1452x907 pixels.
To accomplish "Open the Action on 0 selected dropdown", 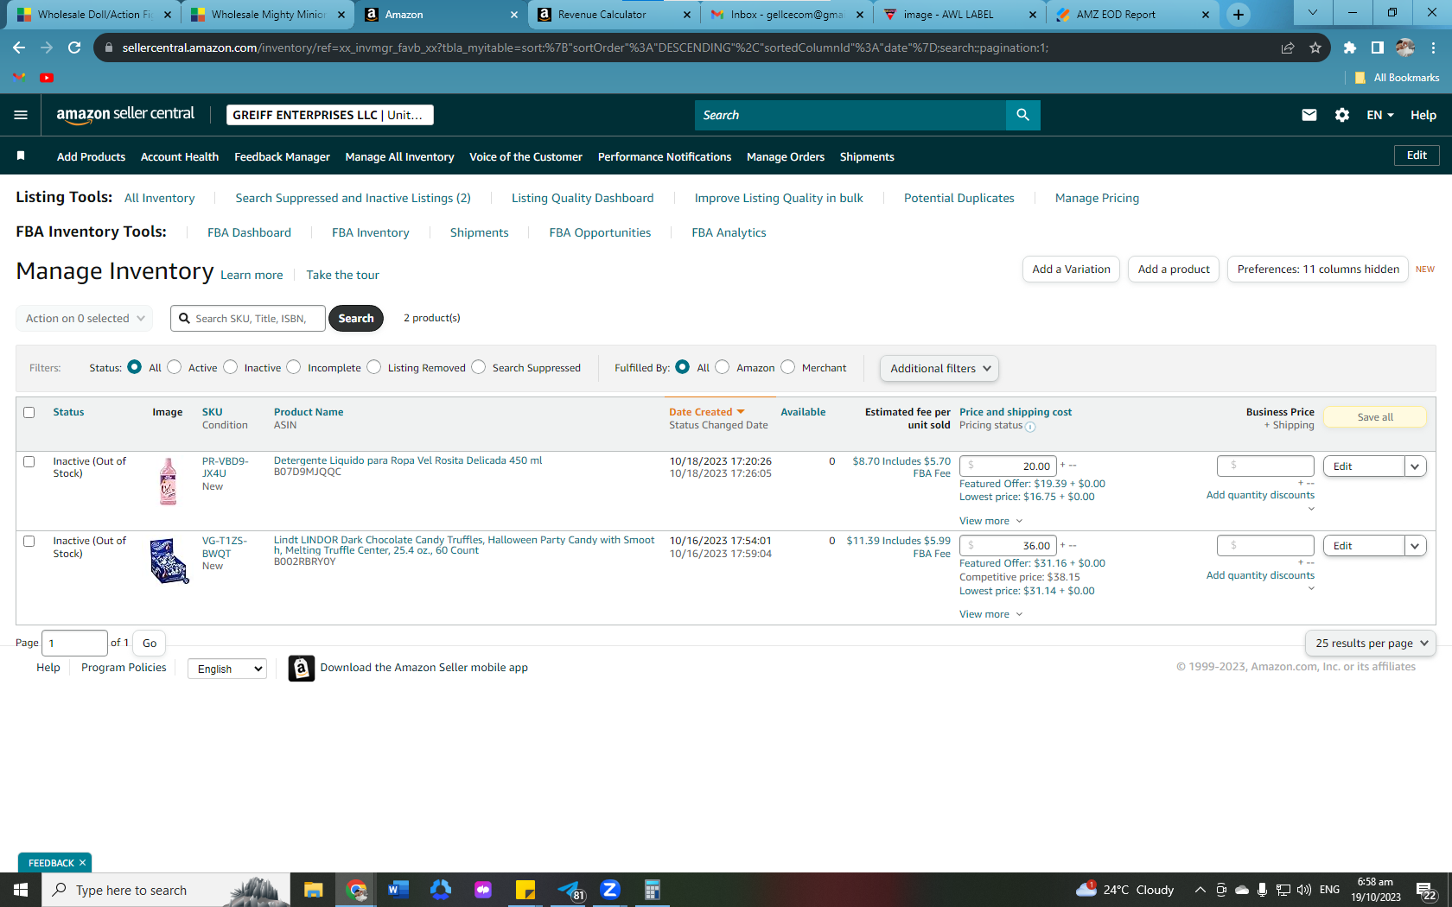I will 85,318.
